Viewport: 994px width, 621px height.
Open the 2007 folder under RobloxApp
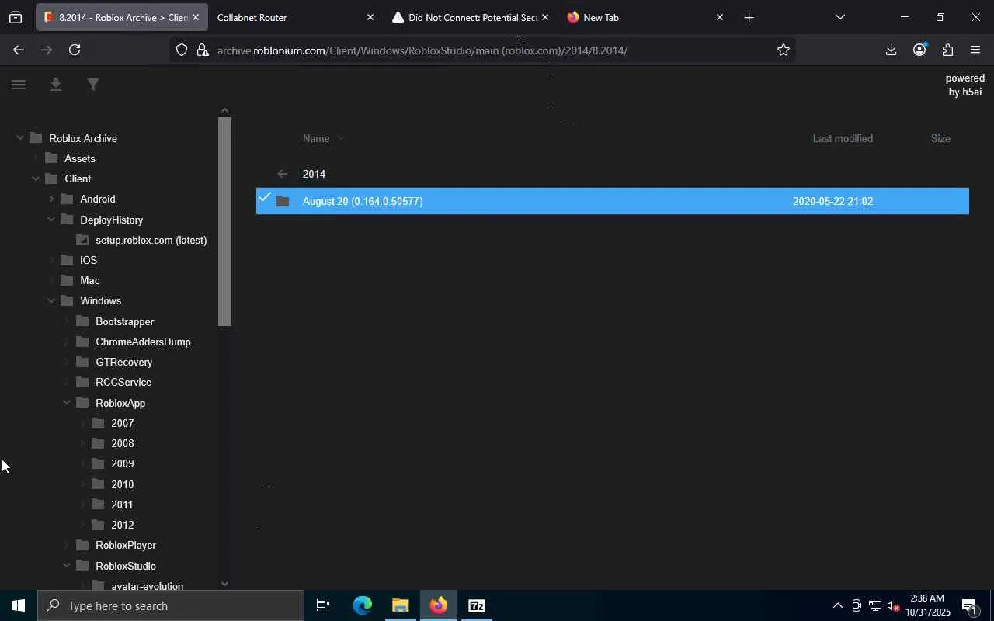tap(122, 423)
